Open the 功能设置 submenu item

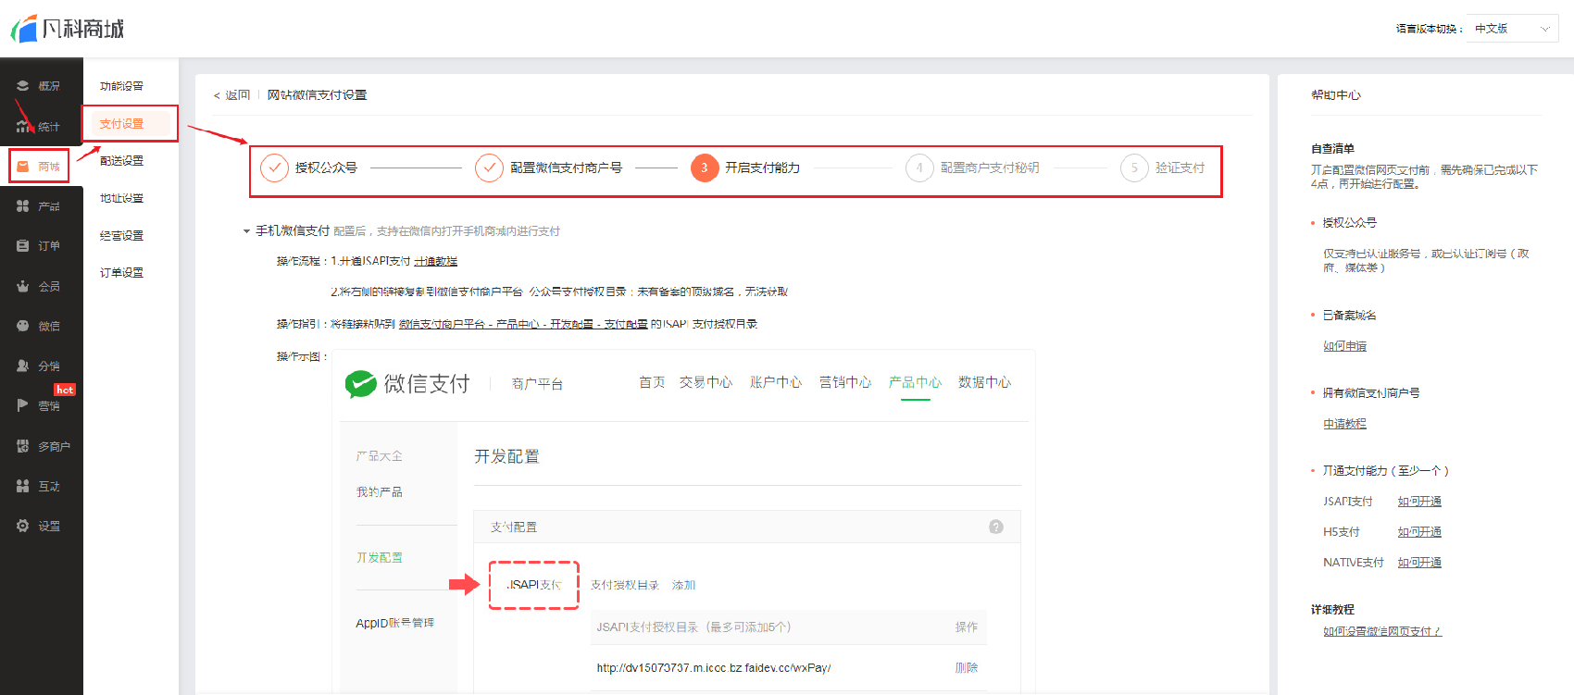(121, 86)
